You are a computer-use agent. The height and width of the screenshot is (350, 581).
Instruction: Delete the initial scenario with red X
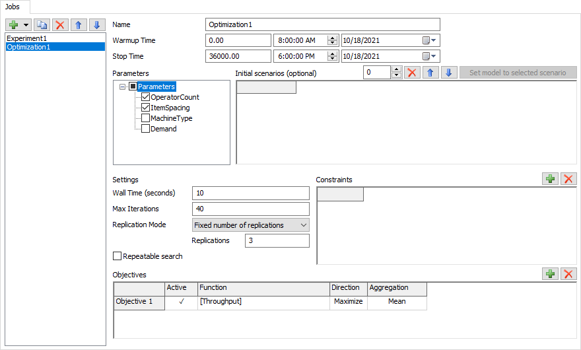click(412, 73)
